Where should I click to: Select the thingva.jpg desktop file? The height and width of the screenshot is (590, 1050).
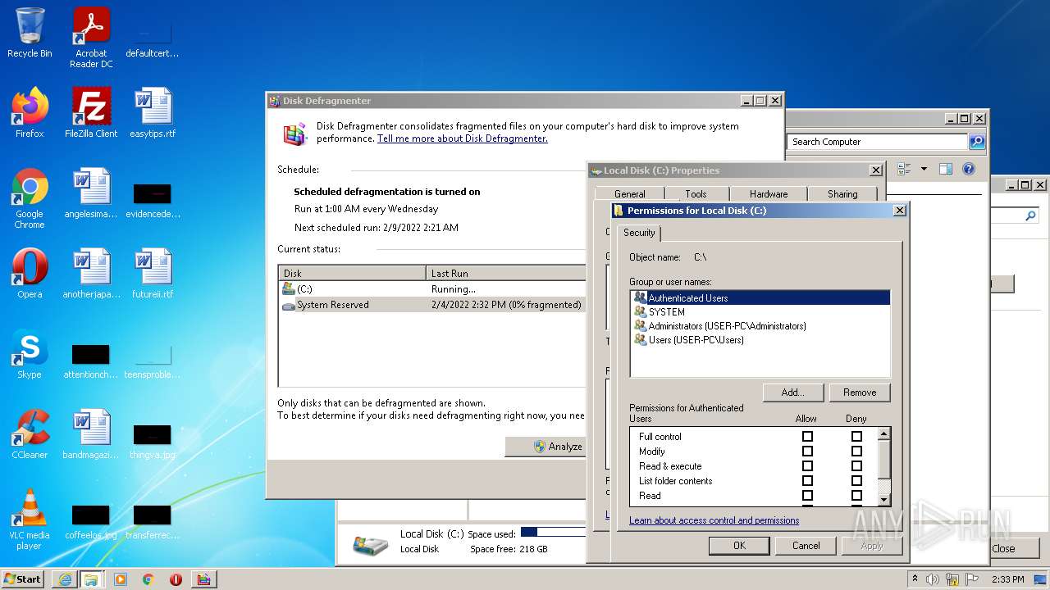pos(153,441)
